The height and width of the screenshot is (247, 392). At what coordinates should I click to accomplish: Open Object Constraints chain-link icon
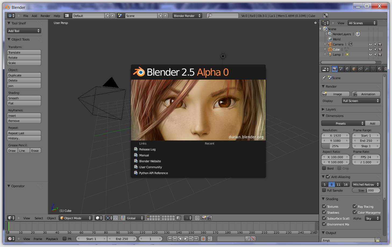(360, 69)
